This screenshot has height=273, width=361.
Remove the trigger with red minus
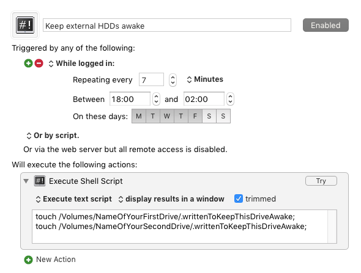pos(39,63)
